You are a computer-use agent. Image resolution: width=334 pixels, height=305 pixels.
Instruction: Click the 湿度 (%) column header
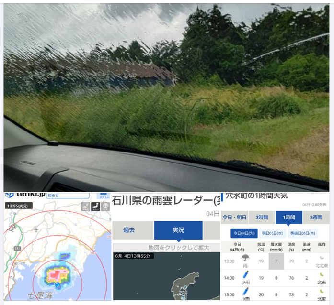[291, 247]
